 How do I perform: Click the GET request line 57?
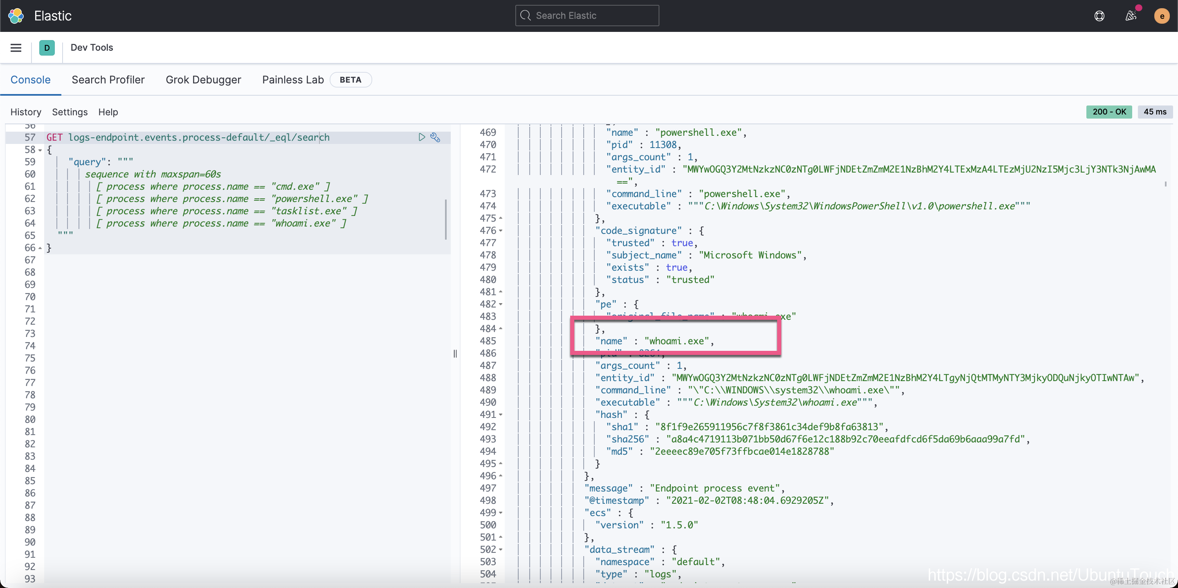click(x=188, y=137)
